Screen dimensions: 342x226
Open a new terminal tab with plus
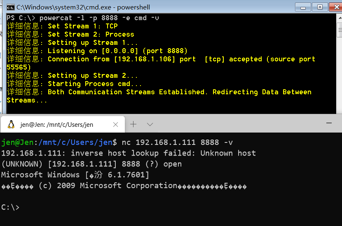(133, 124)
